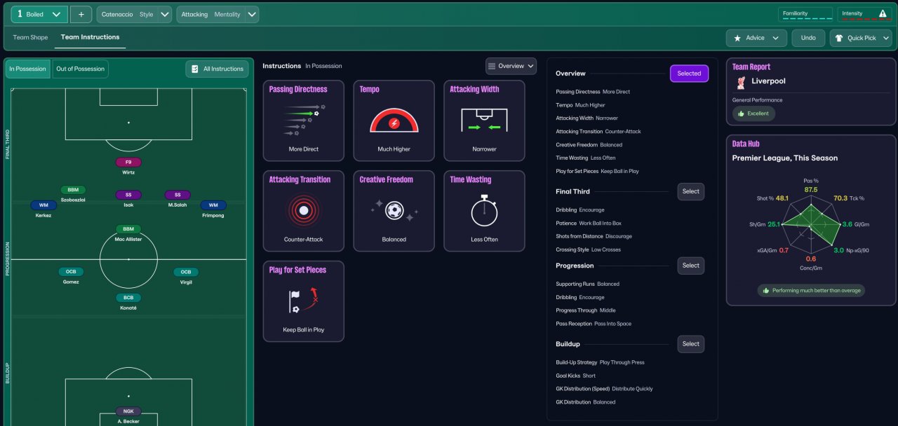Viewport: 898px width, 426px height.
Task: Click the Team Report heading
Action: tap(751, 67)
